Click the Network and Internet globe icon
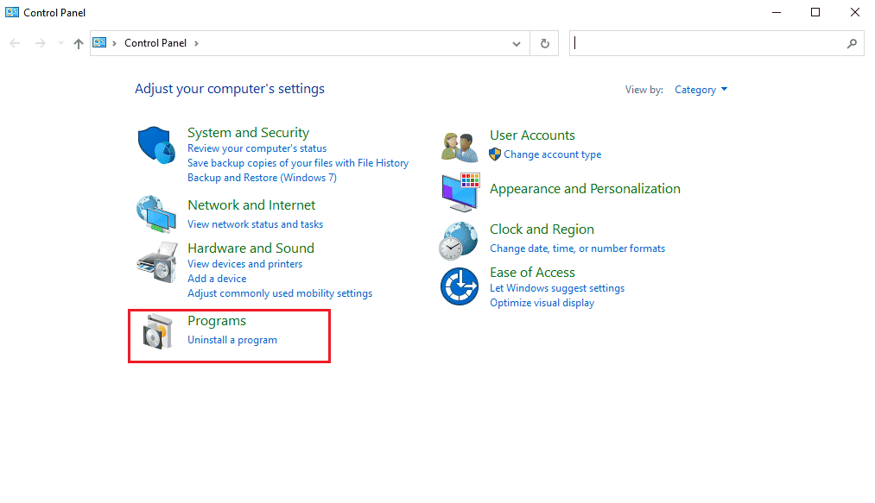This screenshot has width=875, height=503. (x=156, y=214)
